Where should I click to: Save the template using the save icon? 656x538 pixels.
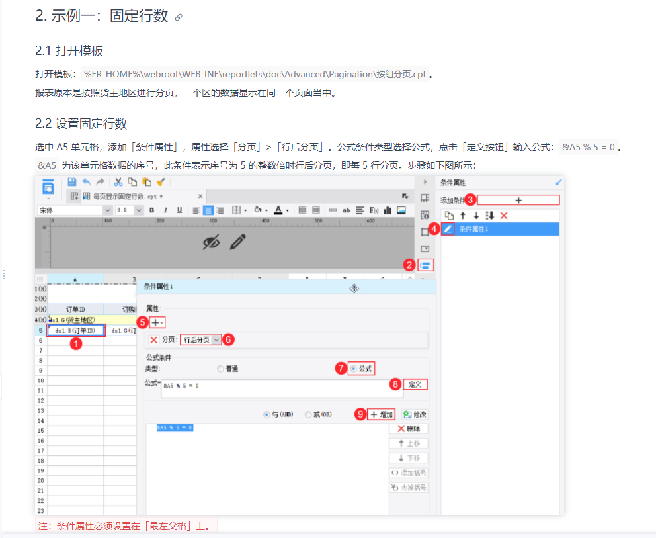72,183
